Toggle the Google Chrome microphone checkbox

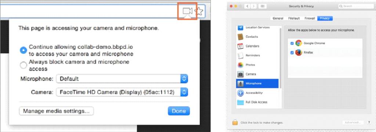point(292,43)
